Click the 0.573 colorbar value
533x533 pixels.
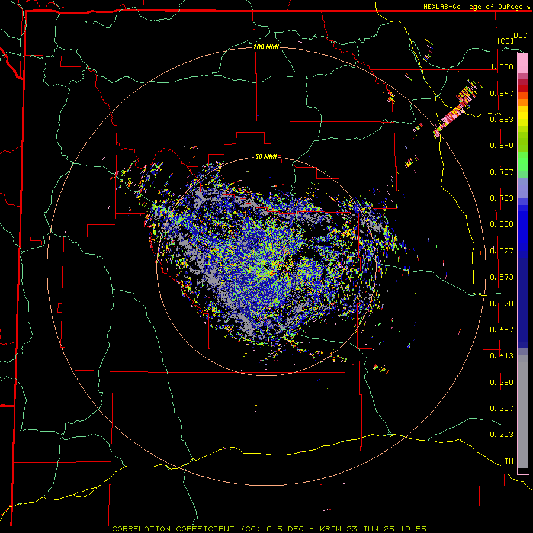502,277
